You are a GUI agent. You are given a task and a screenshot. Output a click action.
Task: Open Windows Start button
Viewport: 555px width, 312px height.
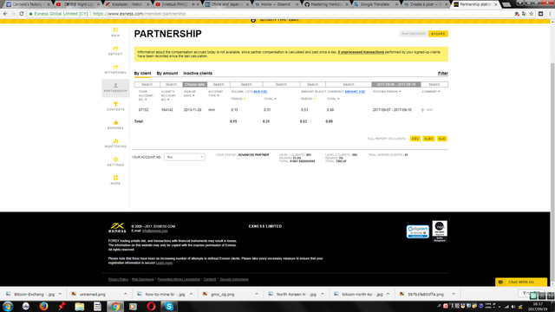(8, 306)
